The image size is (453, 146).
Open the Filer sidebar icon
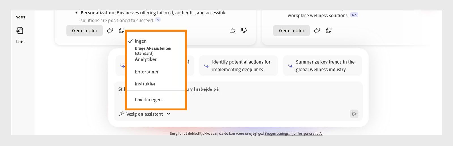[20, 30]
